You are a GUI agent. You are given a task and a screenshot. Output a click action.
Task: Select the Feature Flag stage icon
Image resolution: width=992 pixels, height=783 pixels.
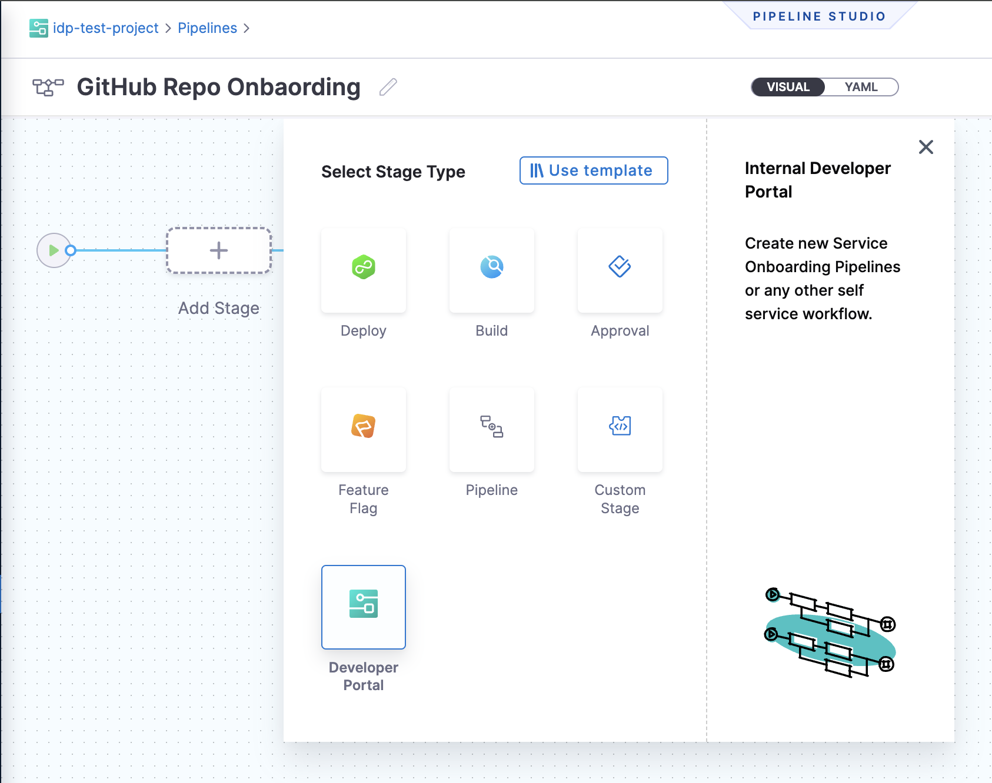363,427
